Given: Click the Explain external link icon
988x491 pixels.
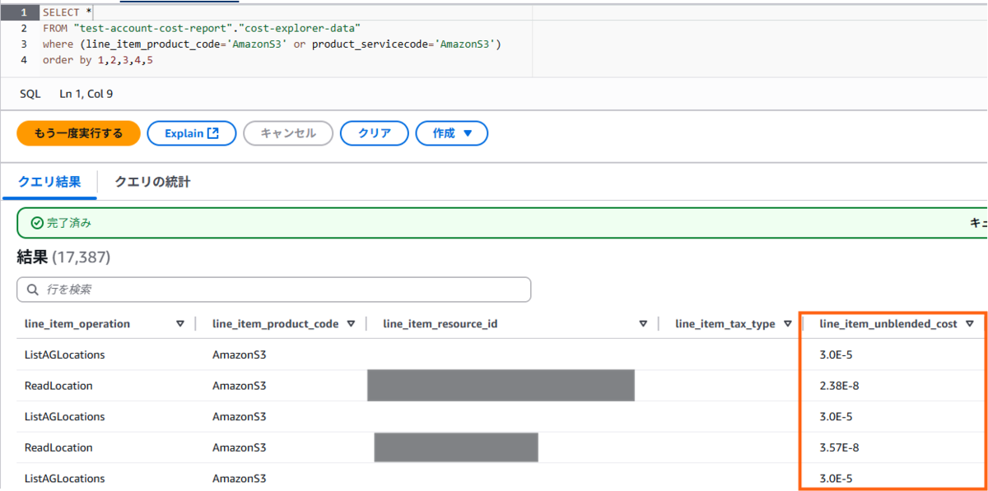Looking at the screenshot, I should pos(213,133).
